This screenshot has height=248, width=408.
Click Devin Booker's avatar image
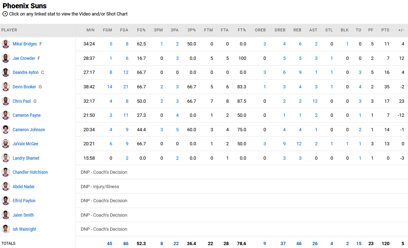tap(5, 87)
